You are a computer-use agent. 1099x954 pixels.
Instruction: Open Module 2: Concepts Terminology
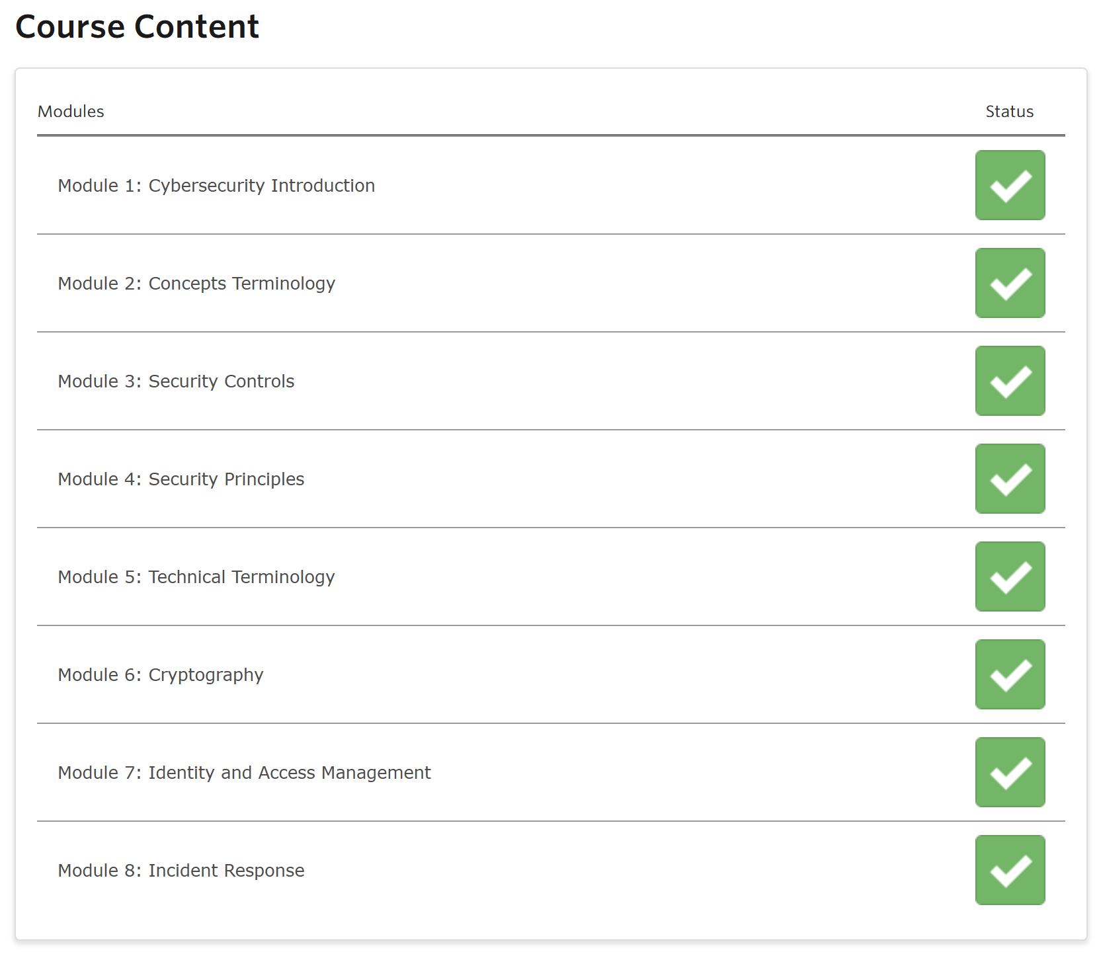click(x=196, y=284)
